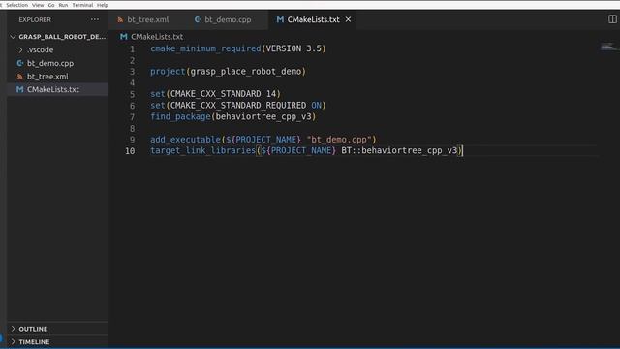Screen dimensions: 620x349
Task: Select the CMakeLists.txt editor tab
Action: [313, 19]
